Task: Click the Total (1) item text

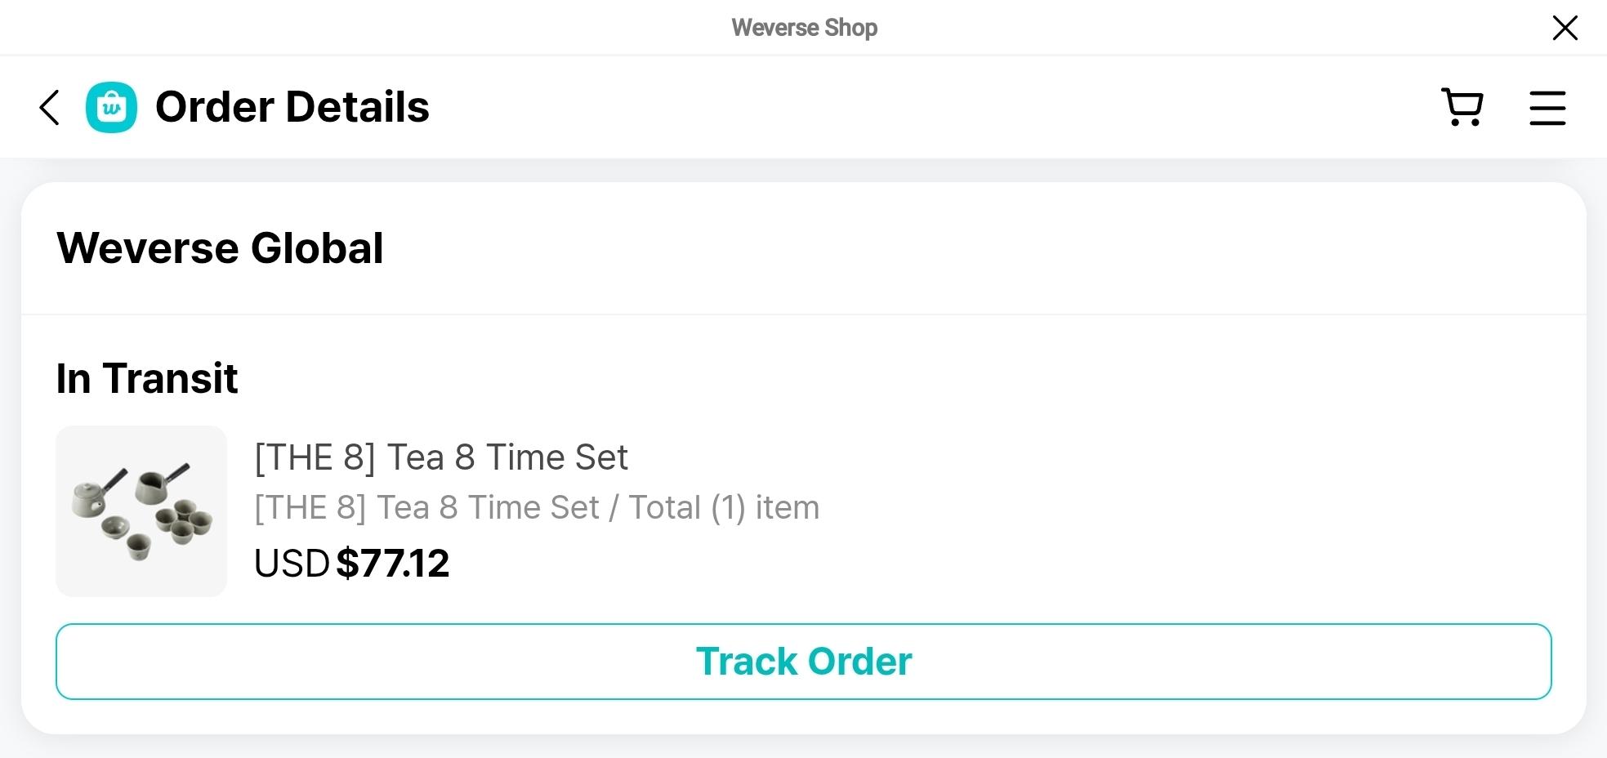Action: 724,508
